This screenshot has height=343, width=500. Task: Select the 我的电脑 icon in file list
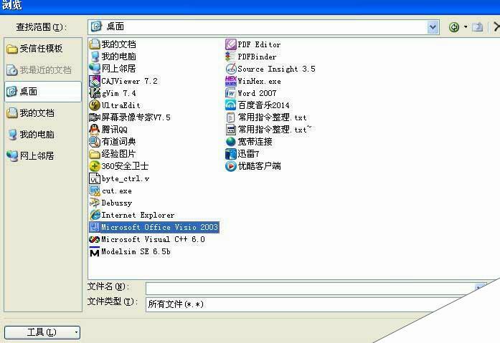[95, 57]
